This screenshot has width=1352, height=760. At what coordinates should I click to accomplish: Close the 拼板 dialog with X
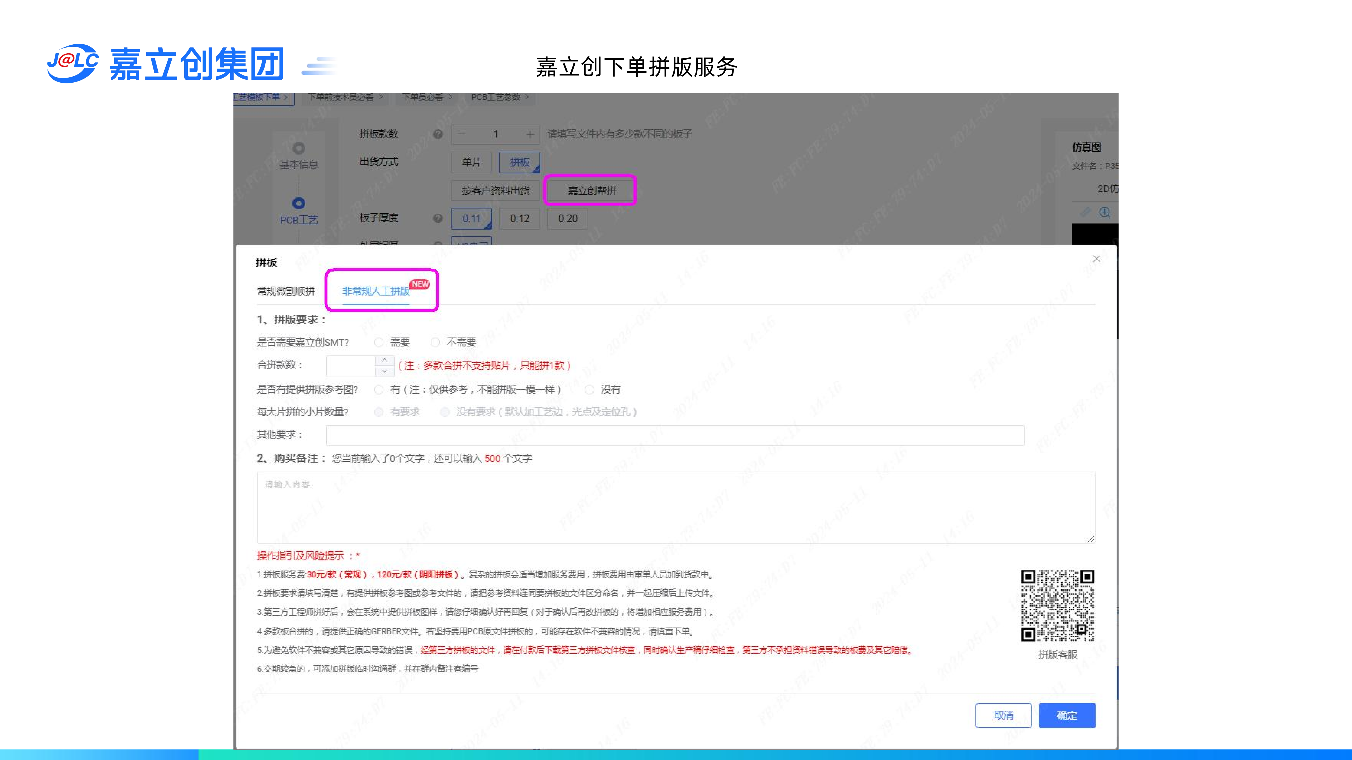(x=1096, y=259)
